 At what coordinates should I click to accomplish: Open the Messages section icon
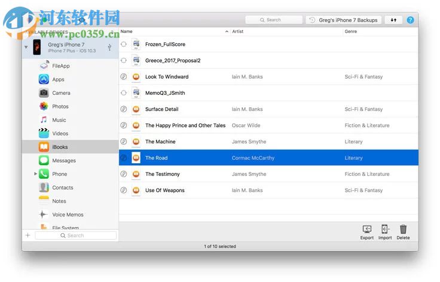44,160
